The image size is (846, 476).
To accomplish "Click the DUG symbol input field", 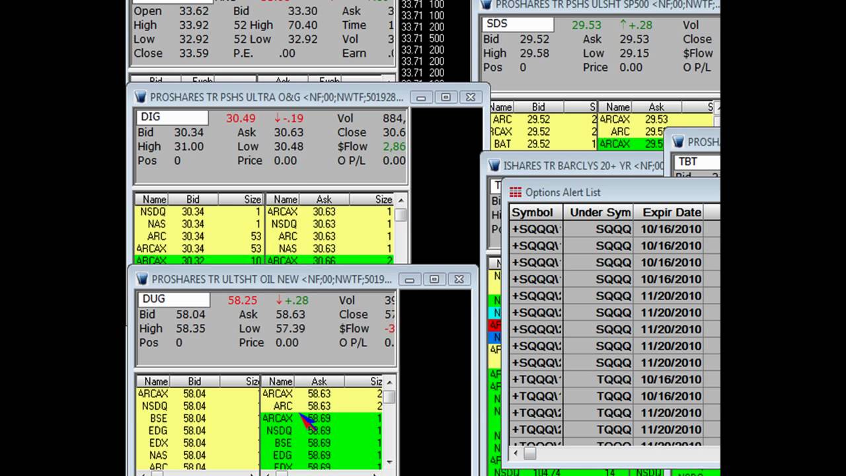I will [x=174, y=299].
